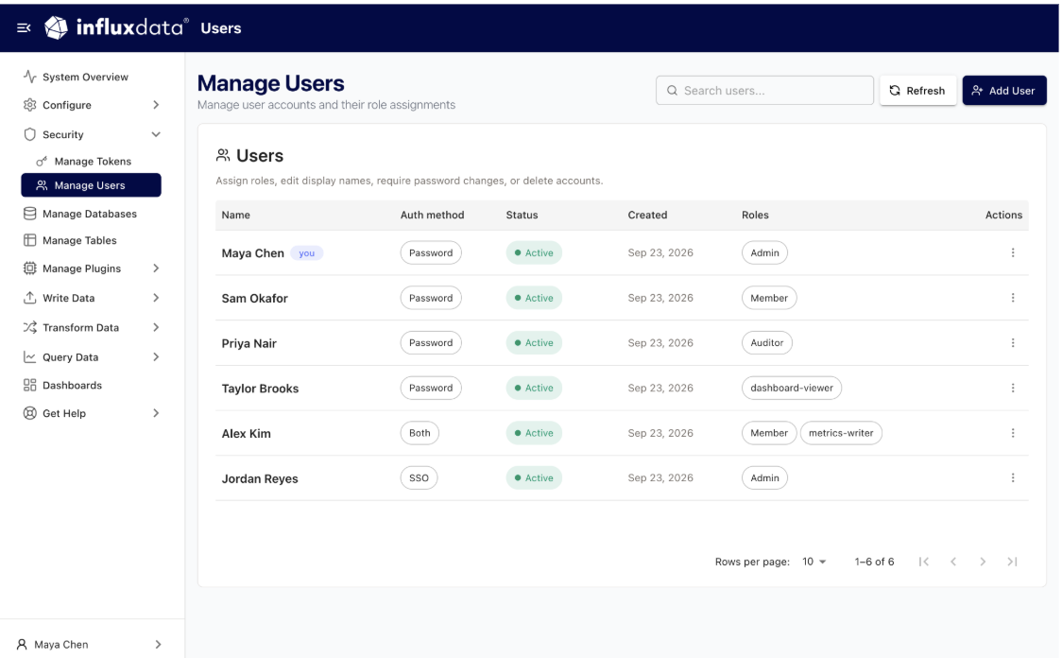Expand the Transform Data chevron
Image resolution: width=1062 pixels, height=658 pixels.
pyautogui.click(x=156, y=327)
